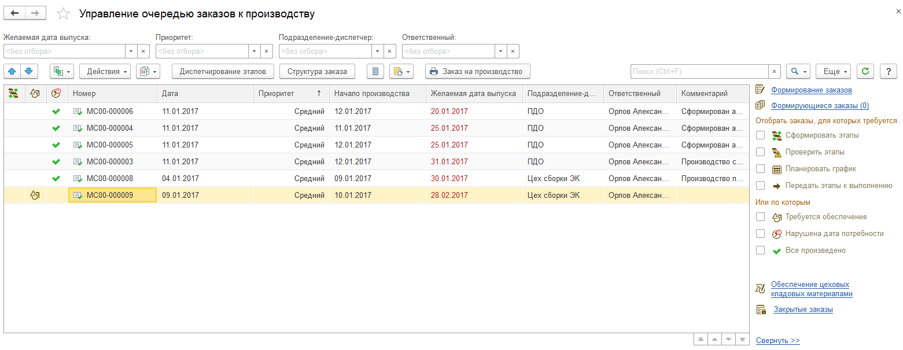Click supply-required icon in row МС00-000009

click(x=35, y=195)
